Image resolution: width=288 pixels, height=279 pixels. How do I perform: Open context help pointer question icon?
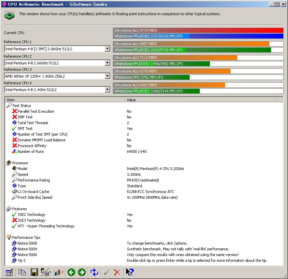coord(130,272)
